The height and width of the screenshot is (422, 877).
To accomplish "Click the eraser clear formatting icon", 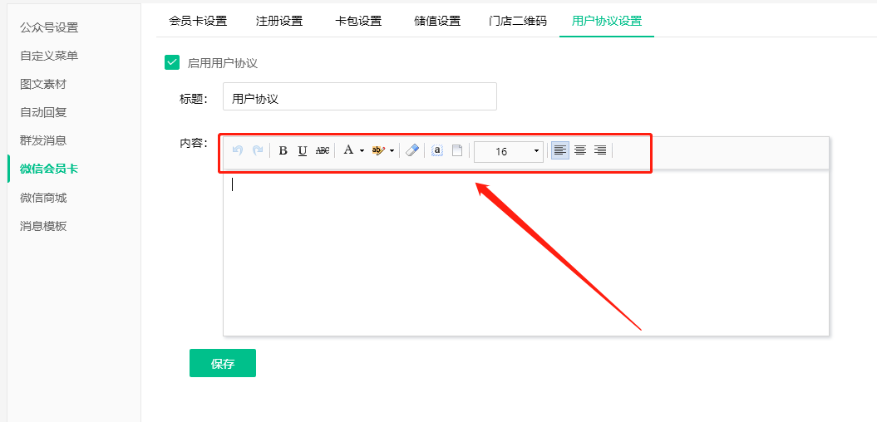I will point(412,150).
